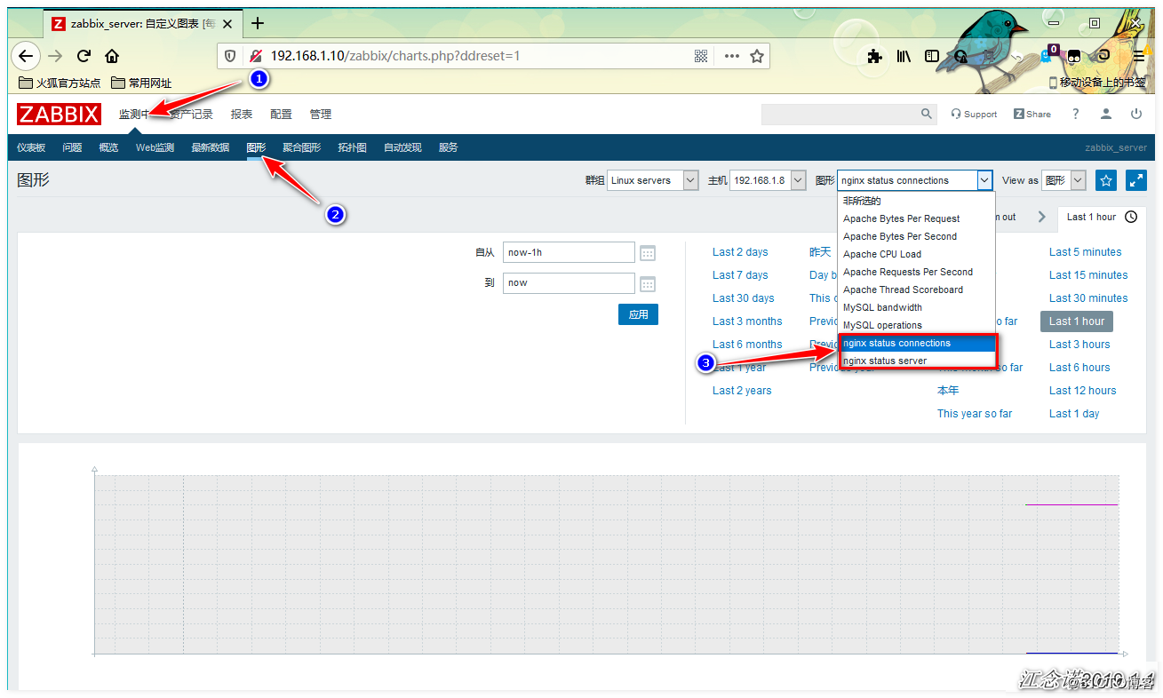
Task: Select Last 30 days range
Action: tap(744, 298)
